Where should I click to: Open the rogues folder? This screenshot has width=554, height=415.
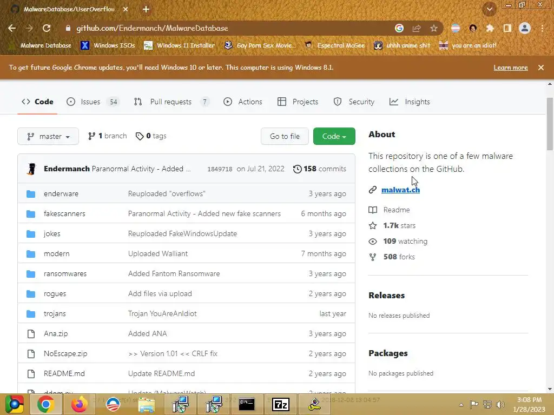(55, 293)
